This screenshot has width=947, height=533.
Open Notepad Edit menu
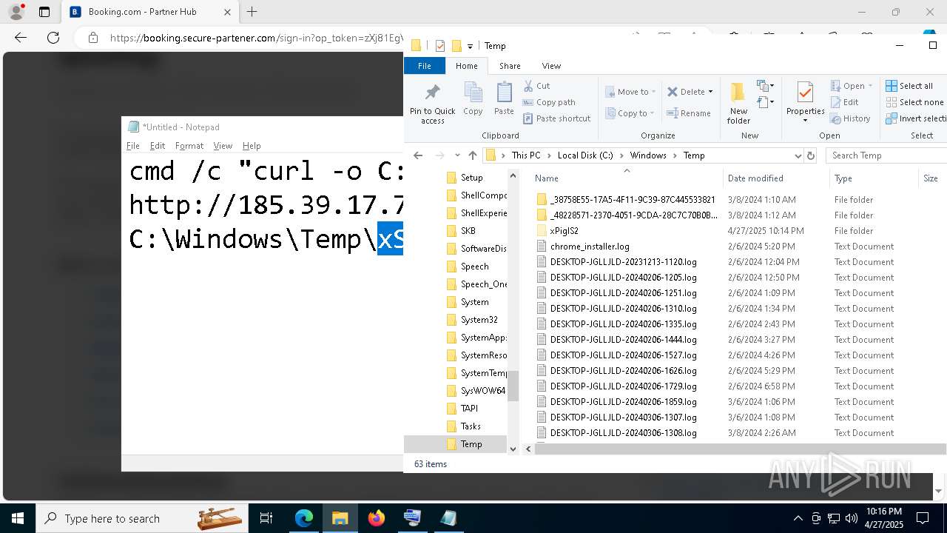(x=158, y=146)
